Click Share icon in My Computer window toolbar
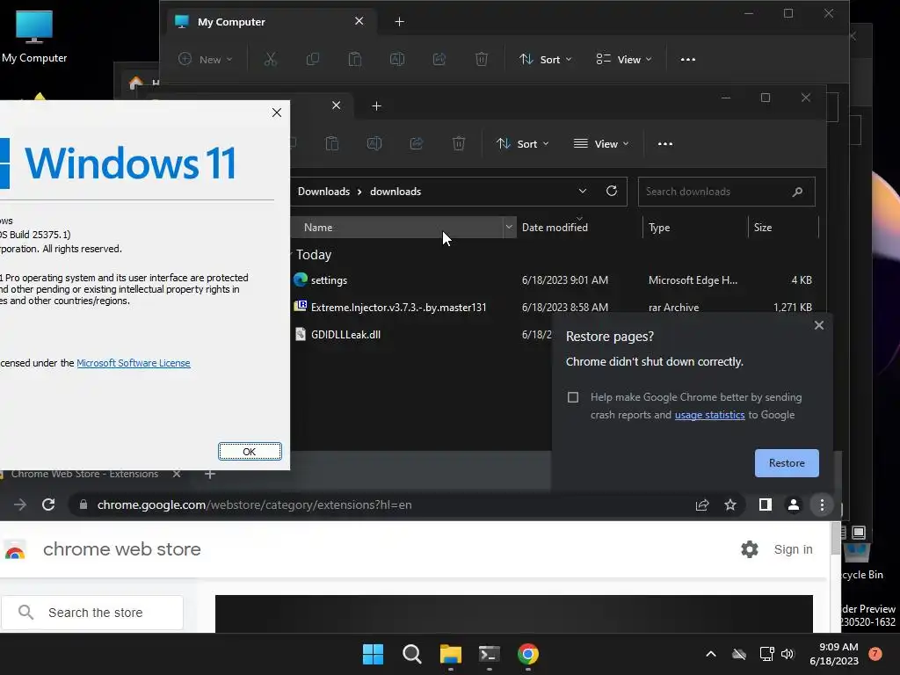Viewport: 900px width, 675px height. click(439, 59)
